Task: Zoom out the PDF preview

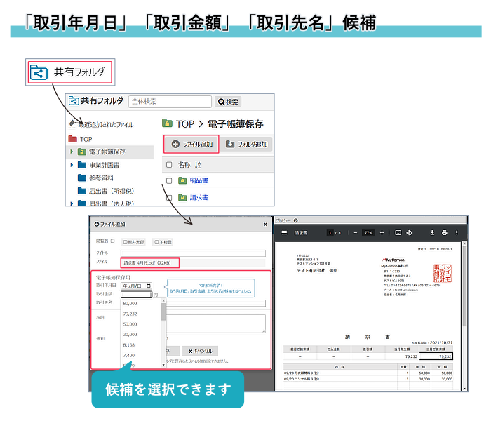Action: pos(356,232)
